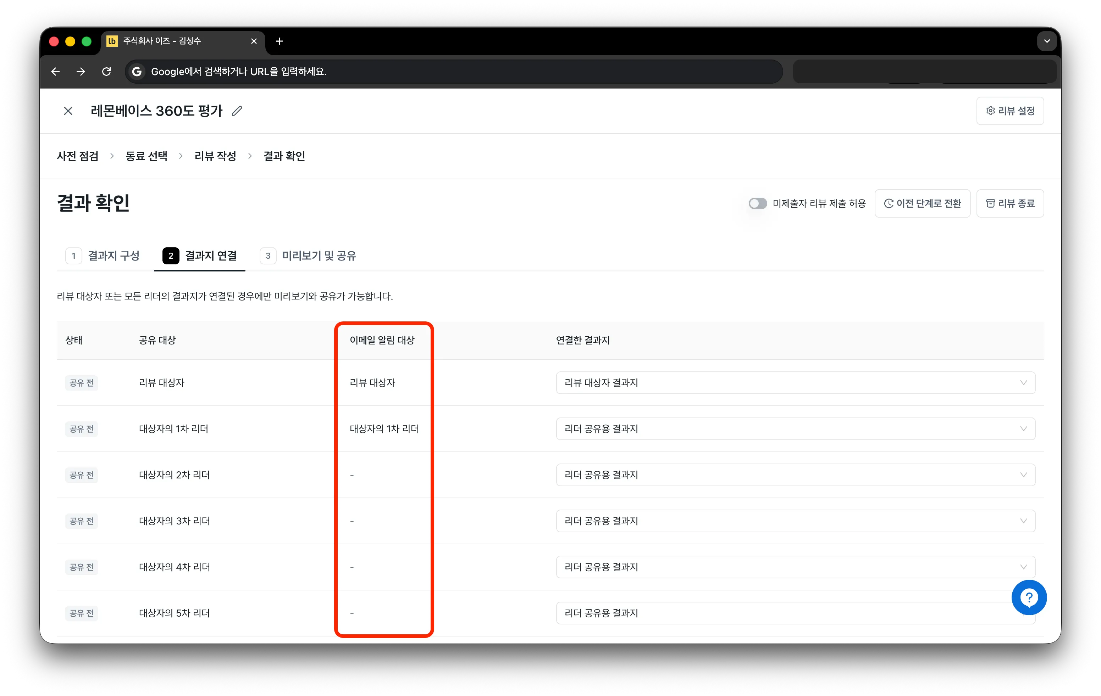The image size is (1101, 696).
Task: Go to 동료 선택 step
Action: [146, 156]
